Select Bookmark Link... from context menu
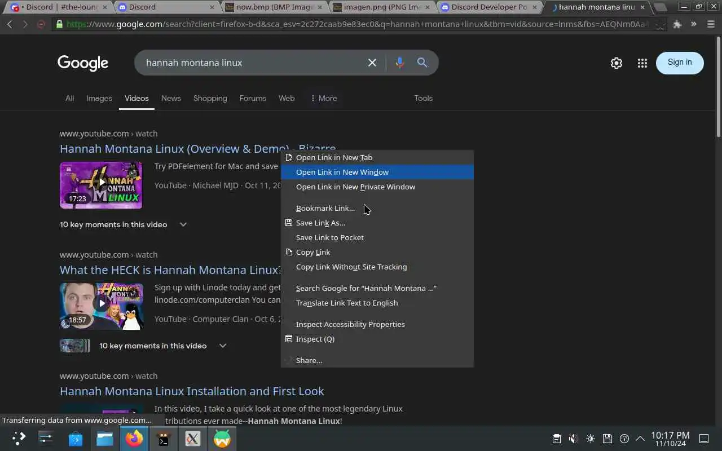 tap(377, 208)
